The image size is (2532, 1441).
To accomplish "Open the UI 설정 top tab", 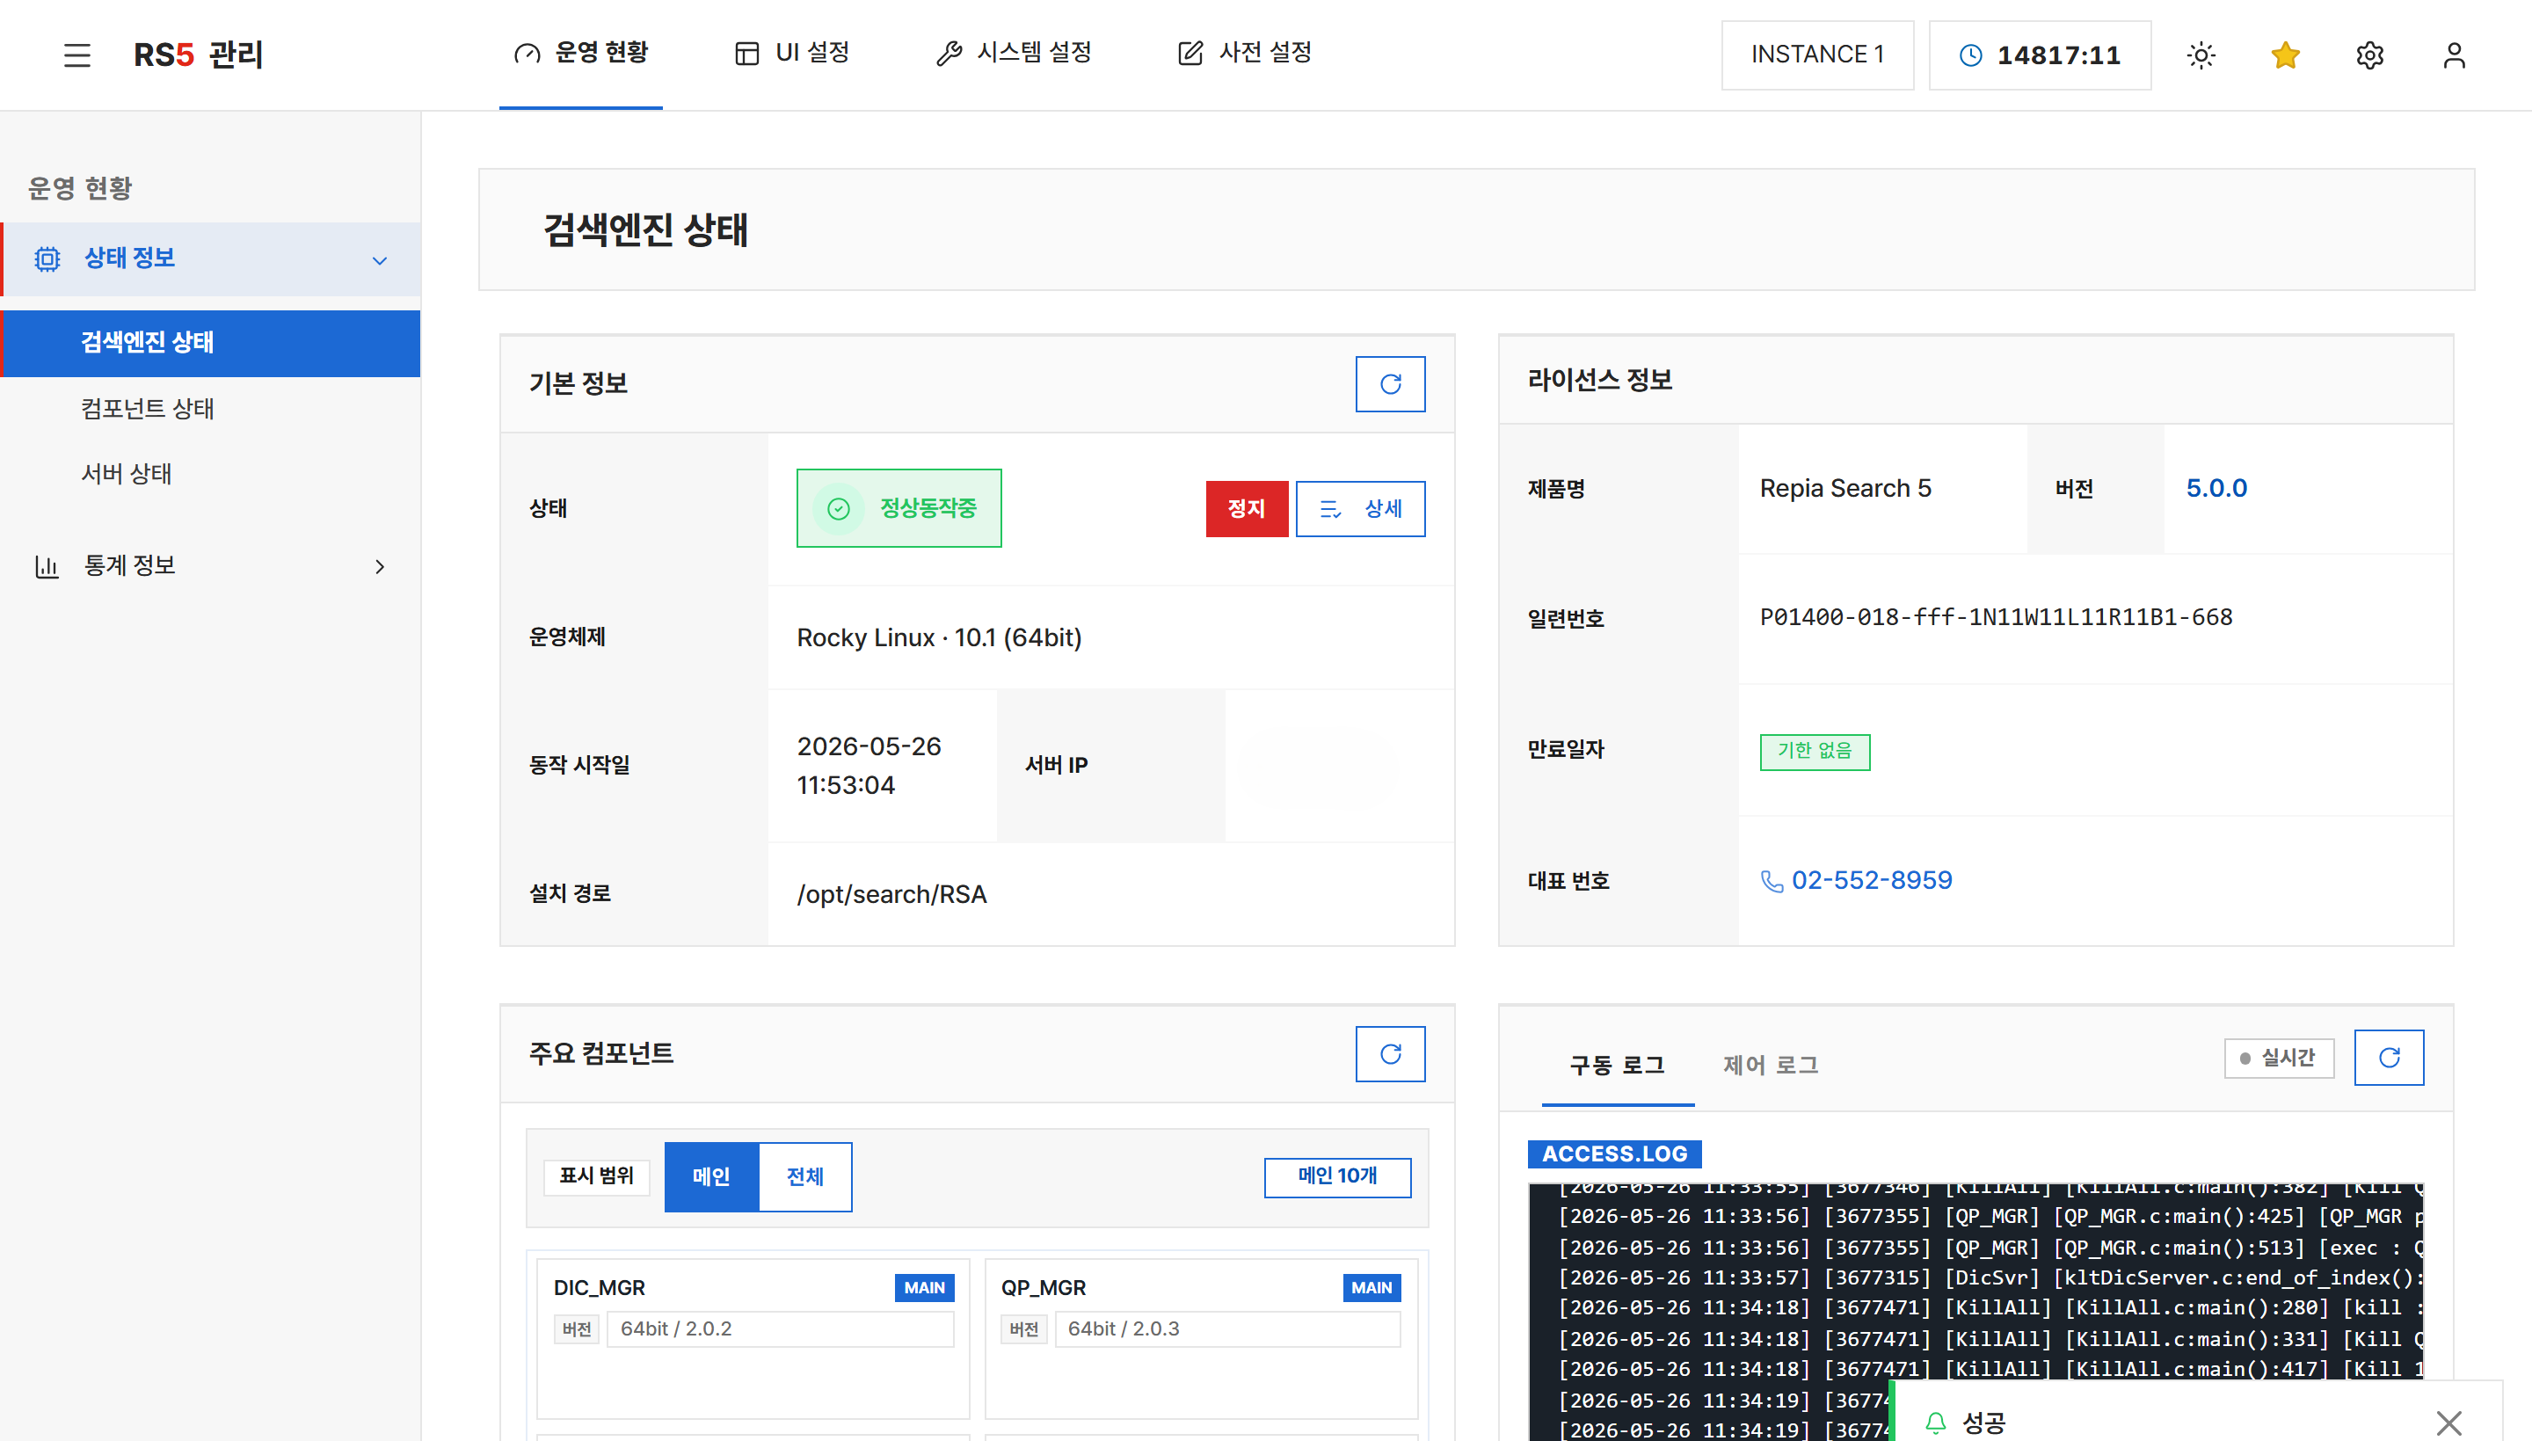I will coord(791,54).
